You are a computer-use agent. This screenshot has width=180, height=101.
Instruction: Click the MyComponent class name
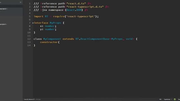[x=52, y=39]
